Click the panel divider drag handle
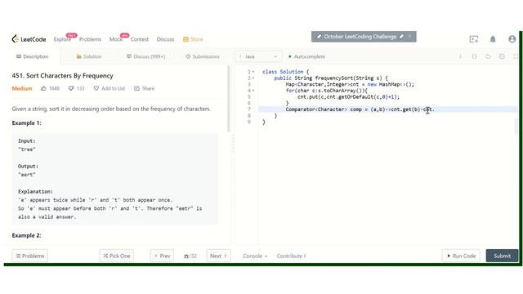Image resolution: width=523 pixels, height=294 pixels. (x=233, y=144)
